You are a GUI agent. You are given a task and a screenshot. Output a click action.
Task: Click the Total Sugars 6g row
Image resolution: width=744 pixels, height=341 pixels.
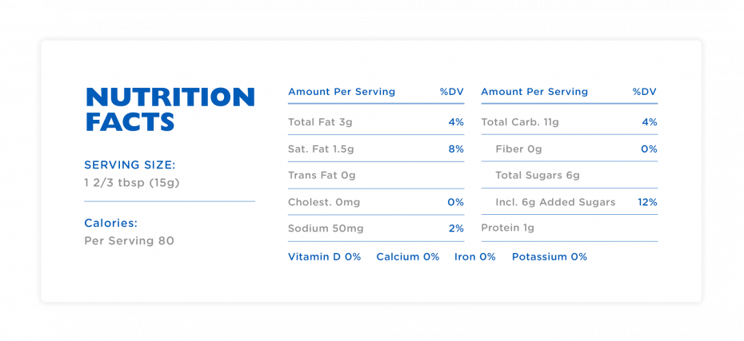[x=570, y=176]
